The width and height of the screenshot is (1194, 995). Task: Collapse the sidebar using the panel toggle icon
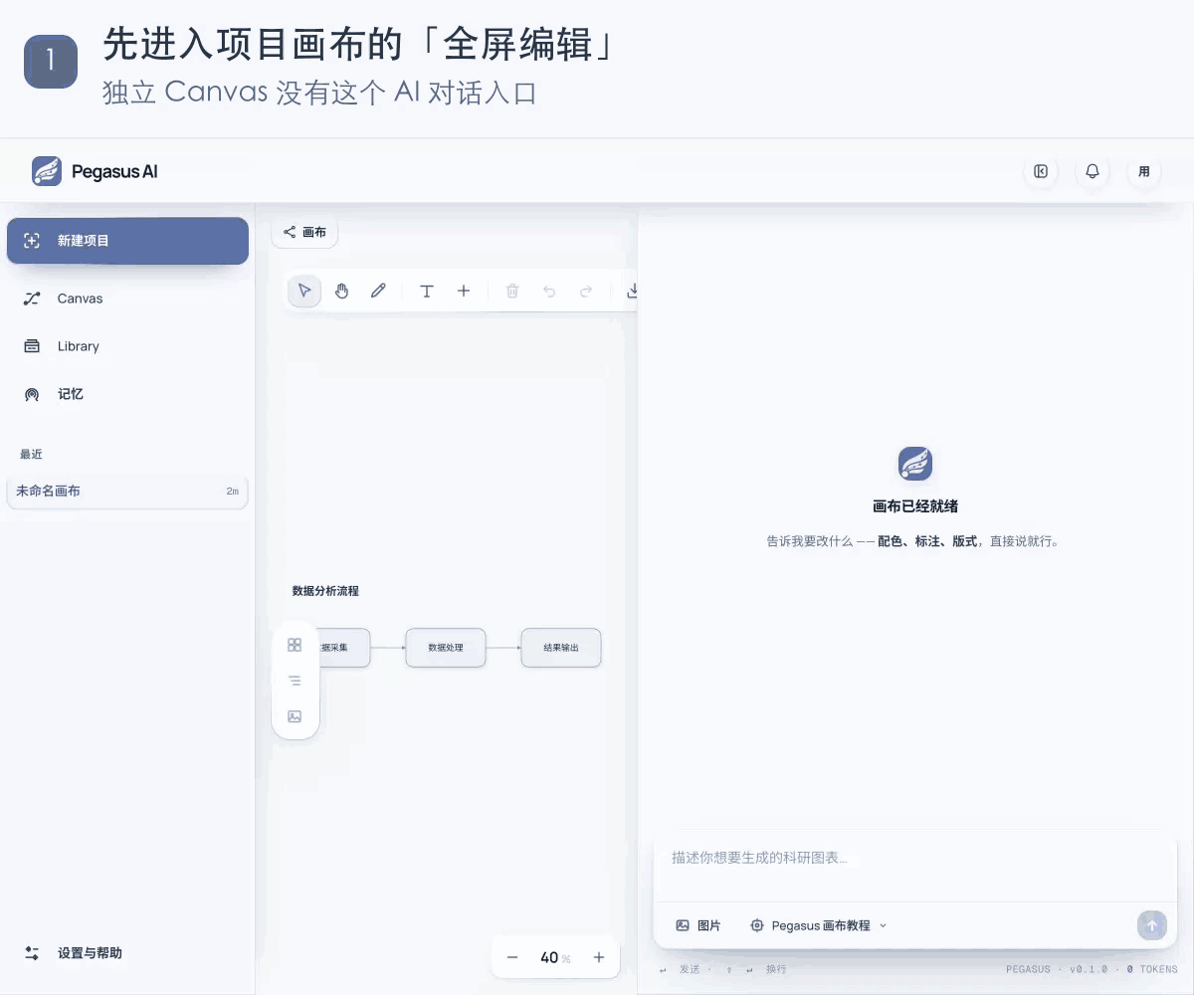(x=1041, y=171)
